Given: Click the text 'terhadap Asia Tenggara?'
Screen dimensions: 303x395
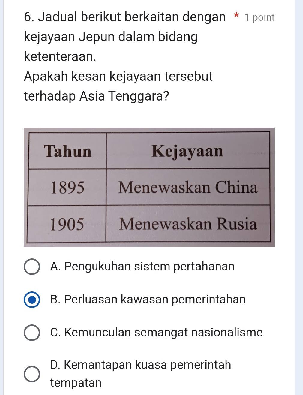Looking at the screenshot, I should pyautogui.click(x=97, y=96).
